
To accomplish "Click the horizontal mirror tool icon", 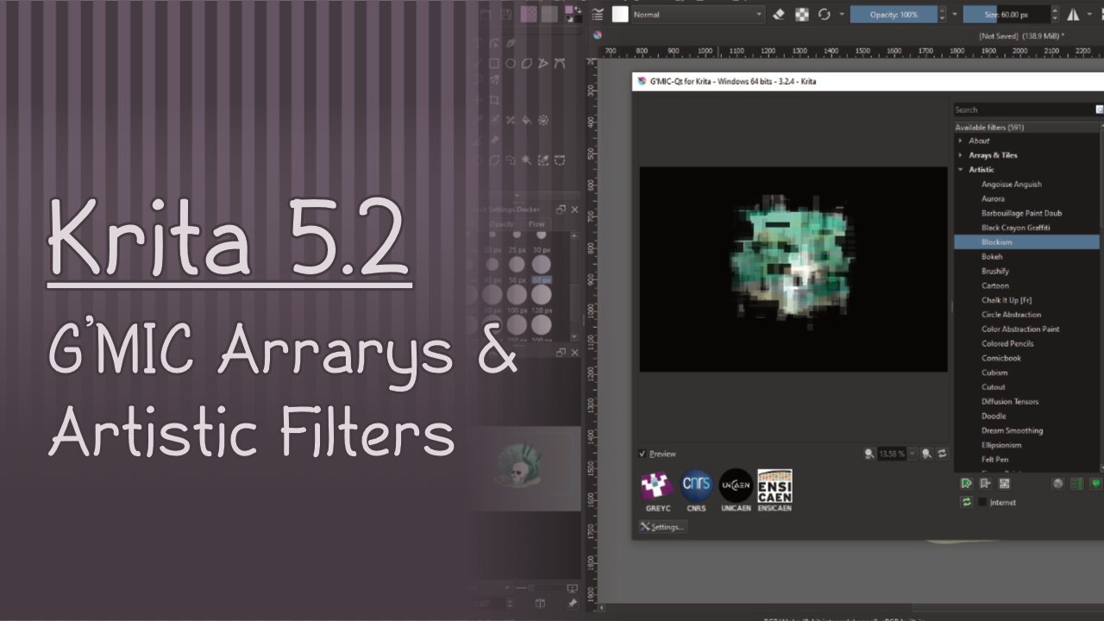I will pyautogui.click(x=1073, y=14).
